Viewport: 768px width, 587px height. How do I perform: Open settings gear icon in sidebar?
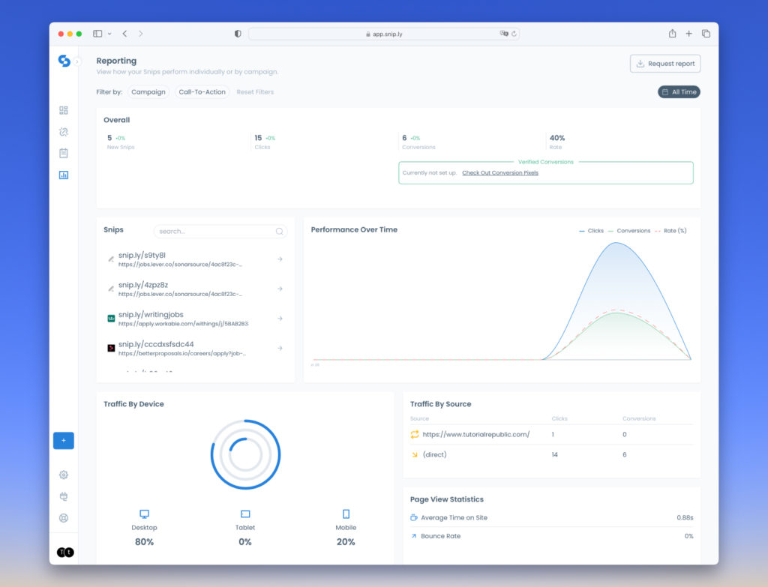64,475
